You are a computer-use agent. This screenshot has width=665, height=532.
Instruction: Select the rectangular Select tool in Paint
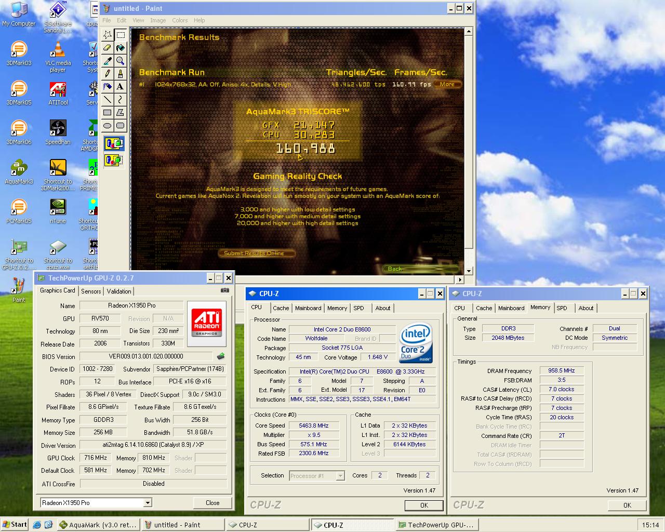[121, 35]
